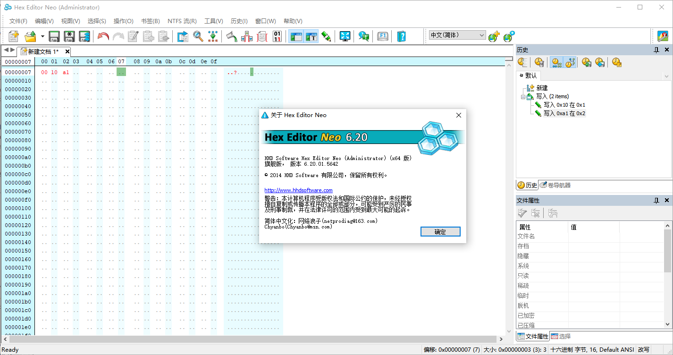Click the 改写 overwrite mode status indicator
The height and width of the screenshot is (355, 673).
(x=644, y=350)
